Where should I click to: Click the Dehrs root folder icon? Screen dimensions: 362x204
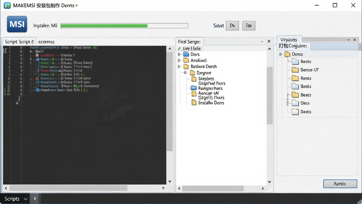pyautogui.click(x=287, y=54)
